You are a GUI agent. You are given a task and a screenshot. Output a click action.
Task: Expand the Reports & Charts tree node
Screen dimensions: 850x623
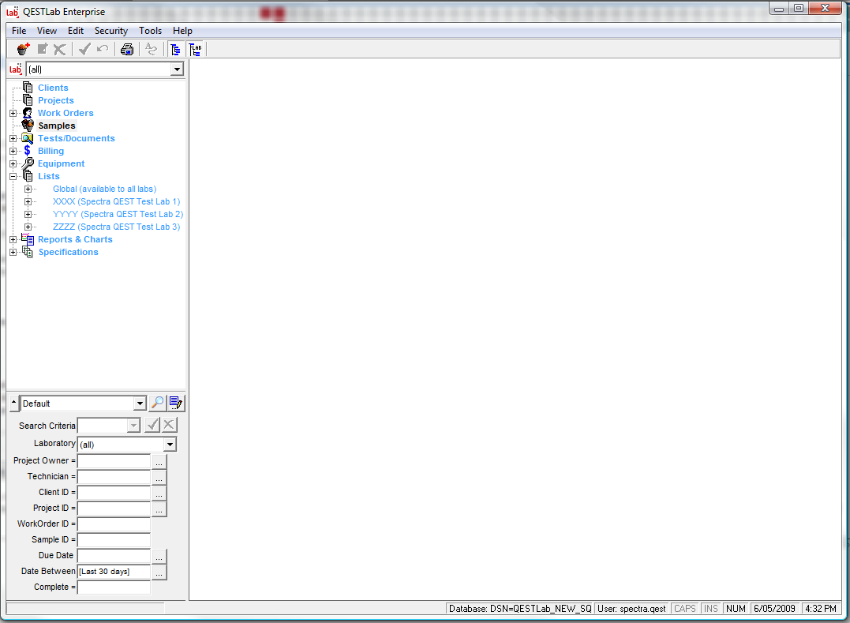pyautogui.click(x=13, y=239)
